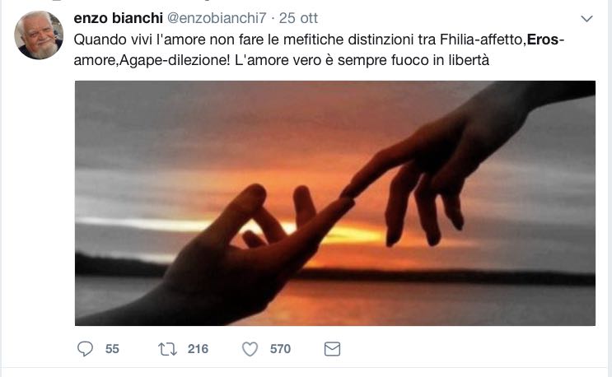Open enzo bianchi's profile avatar photo
Screen dimensions: 612x377
pyautogui.click(x=39, y=35)
